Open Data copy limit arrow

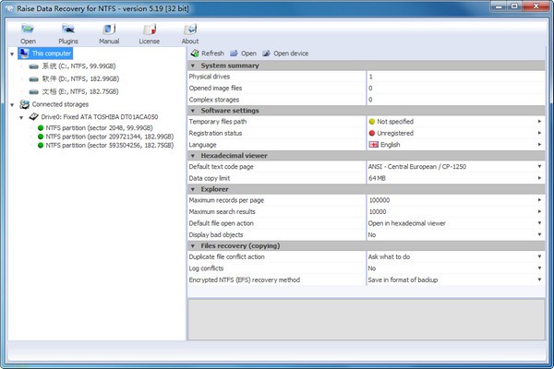click(x=539, y=178)
